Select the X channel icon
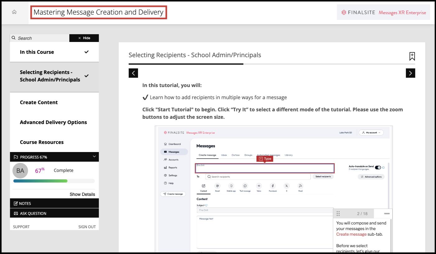The image size is (436, 254). (x=287, y=186)
